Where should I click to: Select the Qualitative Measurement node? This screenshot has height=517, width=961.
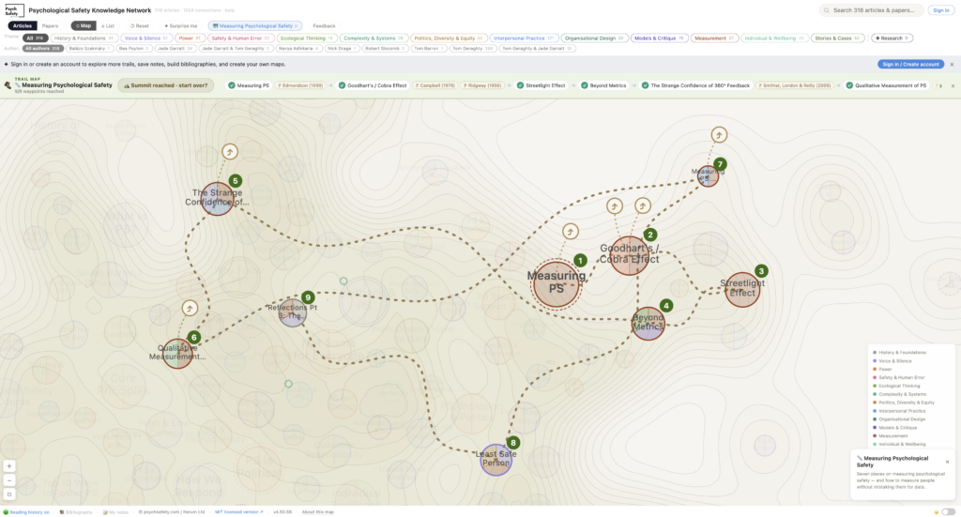(x=177, y=354)
